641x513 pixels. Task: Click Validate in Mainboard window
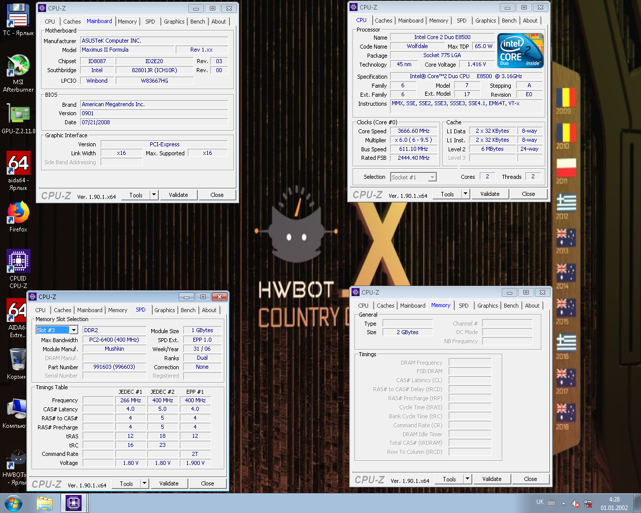(178, 195)
